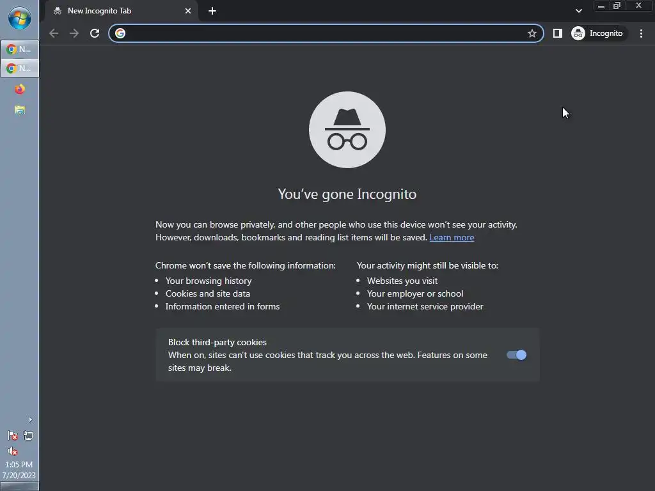Open a new tab with plus button
The image size is (655, 491).
(x=212, y=11)
